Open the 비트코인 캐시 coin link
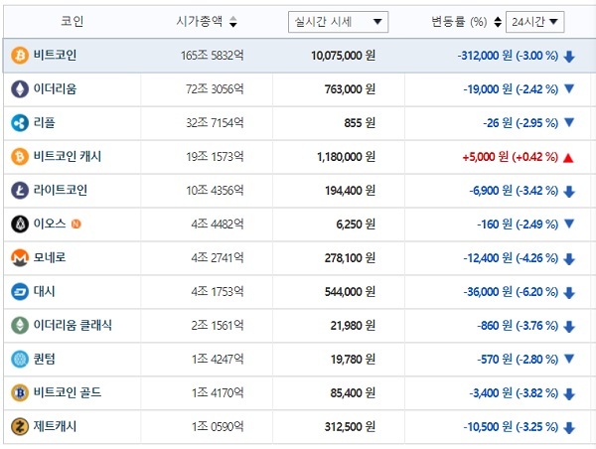 (x=68, y=156)
